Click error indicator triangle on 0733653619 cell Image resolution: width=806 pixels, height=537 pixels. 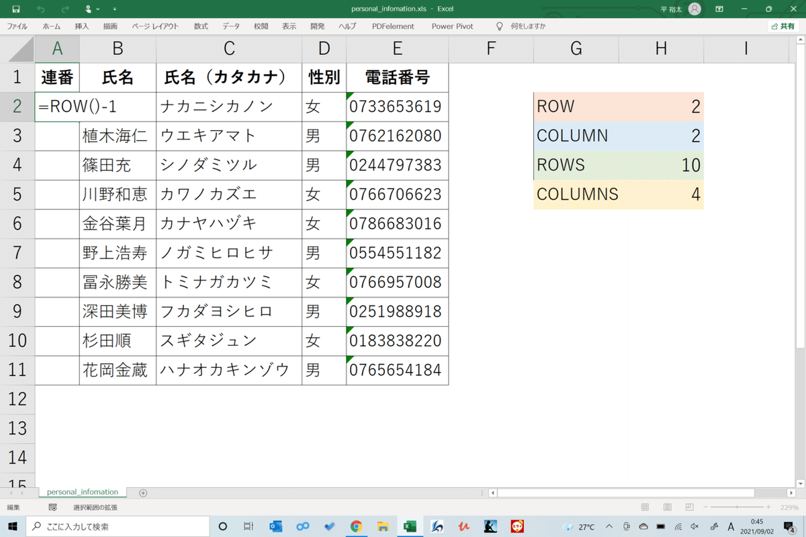[x=349, y=95]
